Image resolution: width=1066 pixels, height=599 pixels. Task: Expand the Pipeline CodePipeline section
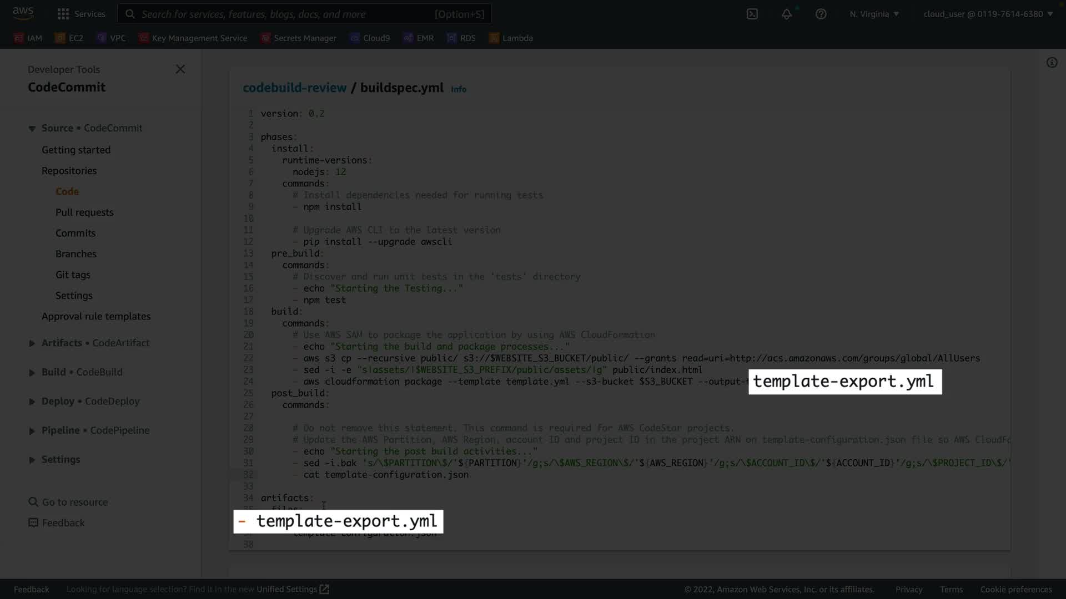pos(32,430)
